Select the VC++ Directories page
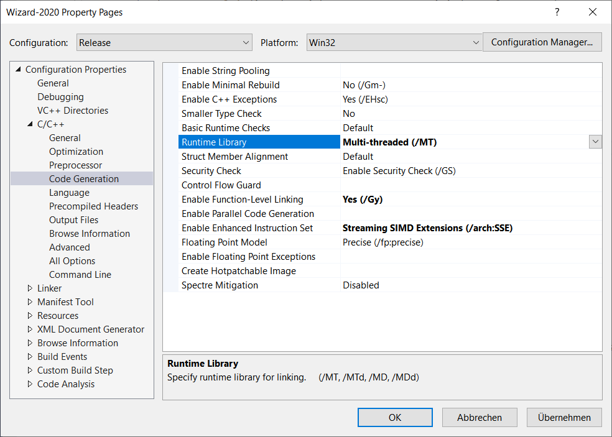Viewport: 612px width, 437px height. click(x=72, y=111)
